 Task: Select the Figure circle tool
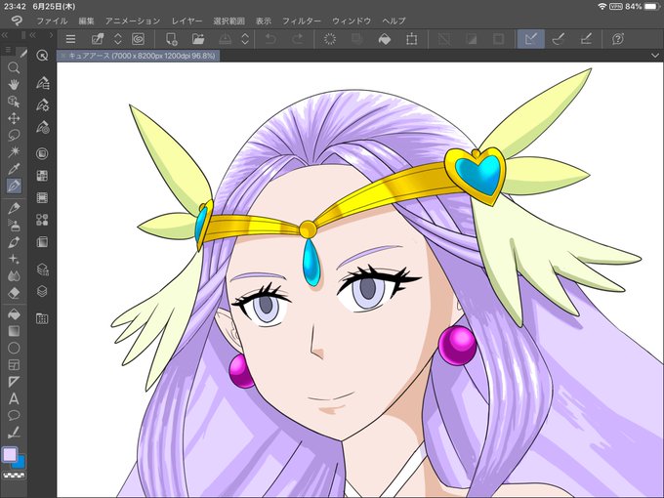tap(14, 348)
